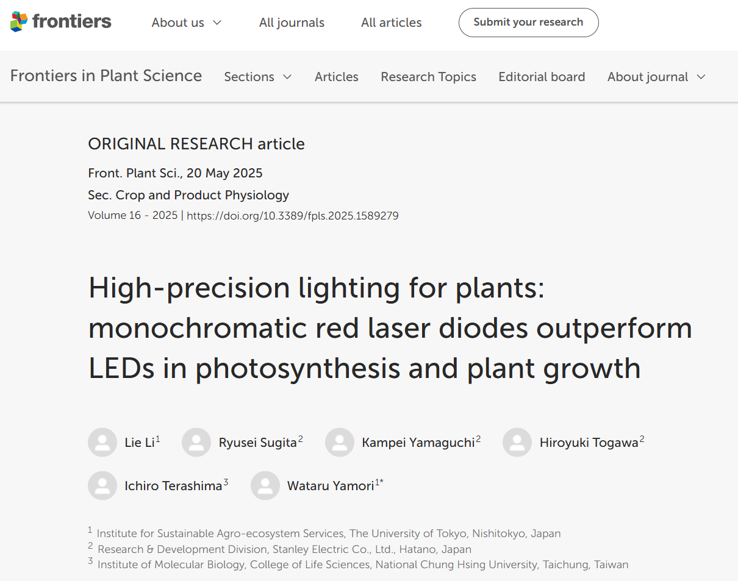738x581 pixels.
Task: Open the Research Topics tab
Action: tap(429, 77)
